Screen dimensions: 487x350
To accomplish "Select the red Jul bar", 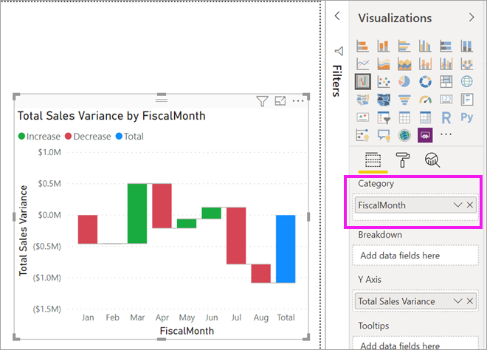I will click(x=236, y=236).
